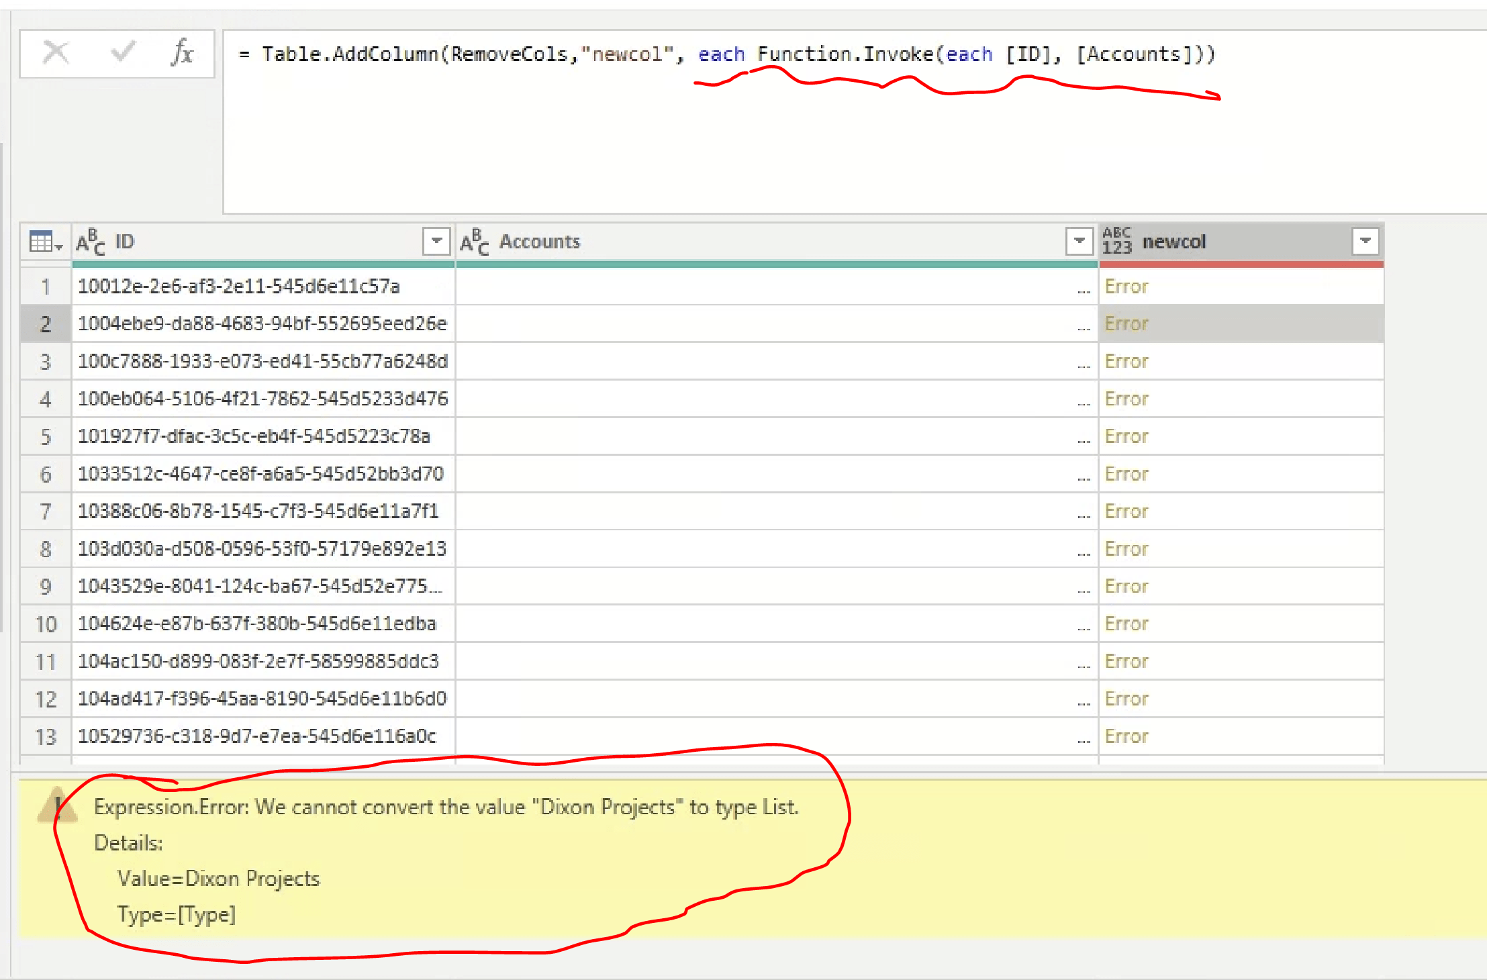Open the filter dropdown on the Accounts column
This screenshot has width=1487, height=980.
pyautogui.click(x=1079, y=242)
